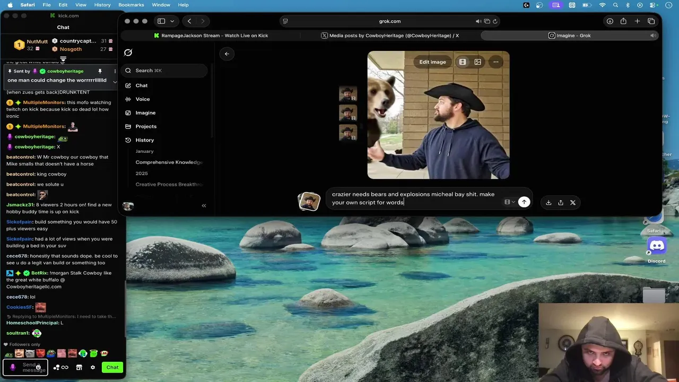The image size is (679, 382).
Task: Collapse the Grok sidebar with double chevron
Action: [204, 206]
